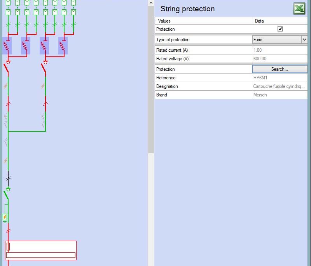Viewport: 311px width, 266px height.
Task: Click the Reference field showing HP6M1
Action: point(280,78)
